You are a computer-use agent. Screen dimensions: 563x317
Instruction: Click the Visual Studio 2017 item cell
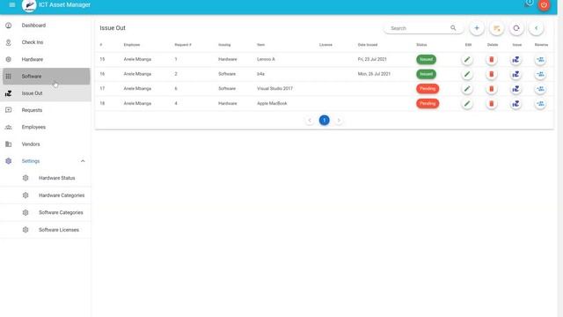(274, 88)
